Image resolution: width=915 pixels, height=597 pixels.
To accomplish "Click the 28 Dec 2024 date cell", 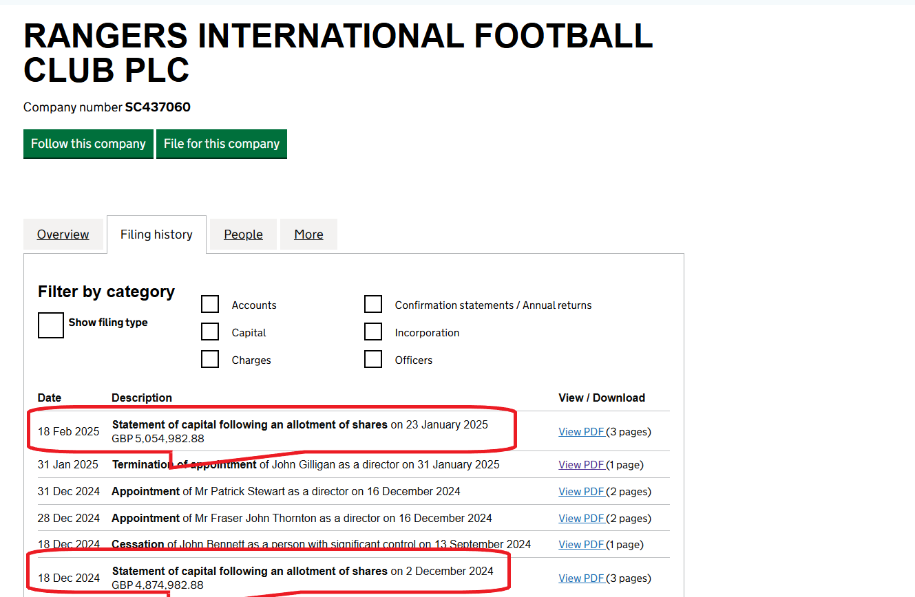I will [x=69, y=519].
